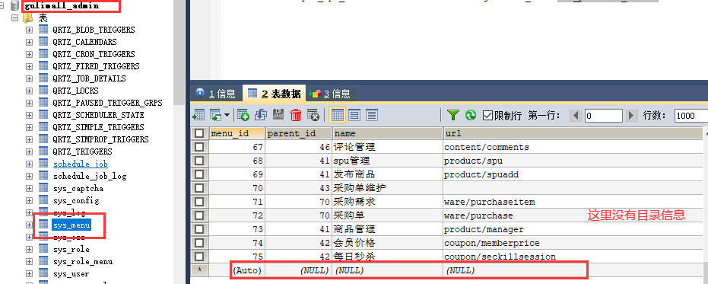
Task: Switch to text view mode icon
Action: [x=371, y=115]
